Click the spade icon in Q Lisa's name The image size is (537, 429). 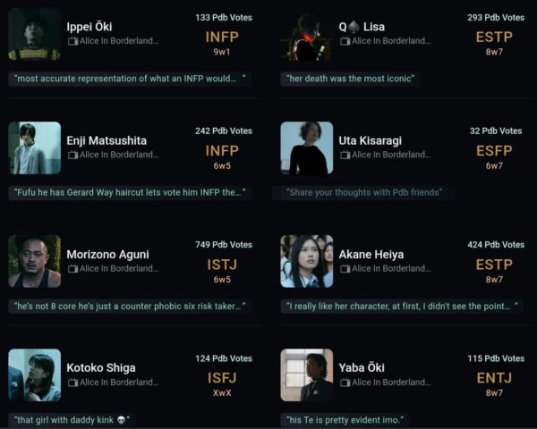(354, 27)
